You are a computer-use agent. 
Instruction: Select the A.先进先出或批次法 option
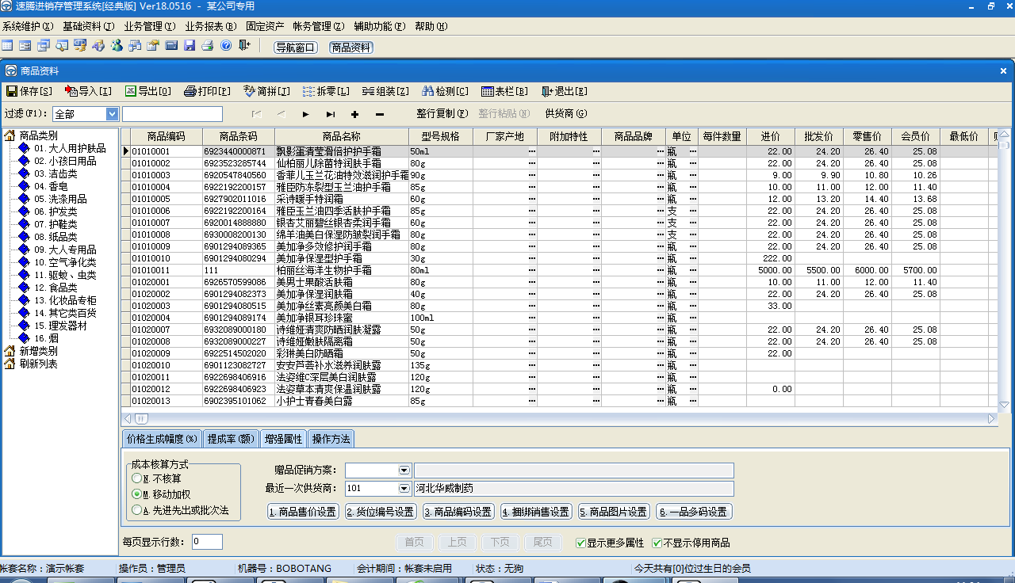(x=181, y=510)
